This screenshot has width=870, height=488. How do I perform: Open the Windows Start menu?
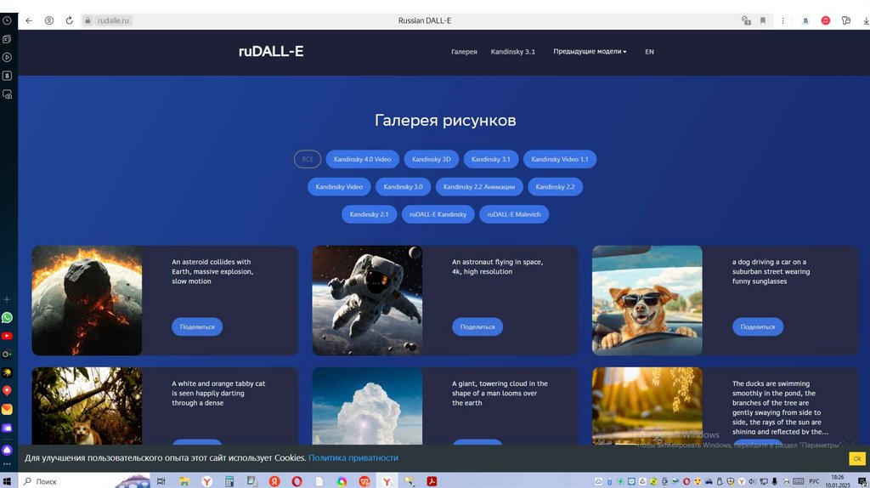[x=7, y=481]
